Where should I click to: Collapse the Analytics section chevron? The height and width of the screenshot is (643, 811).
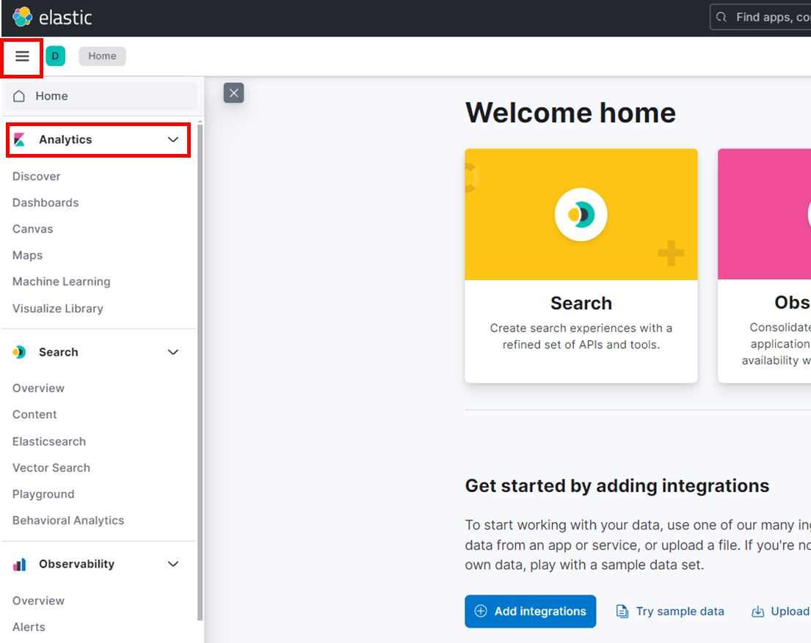pyautogui.click(x=173, y=139)
